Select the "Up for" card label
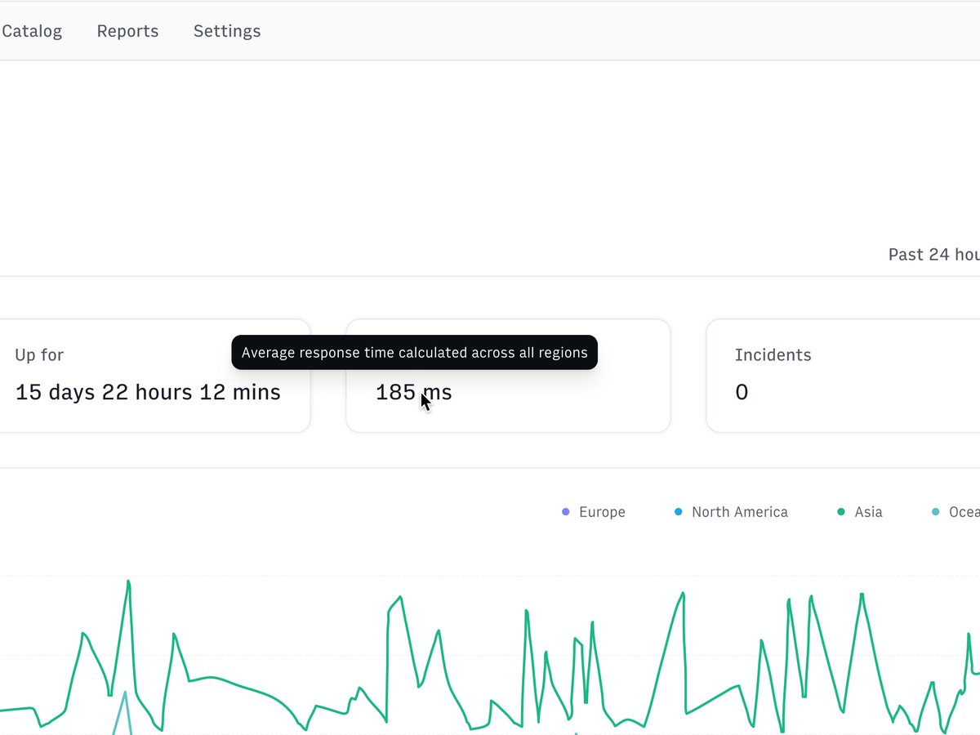 39,354
